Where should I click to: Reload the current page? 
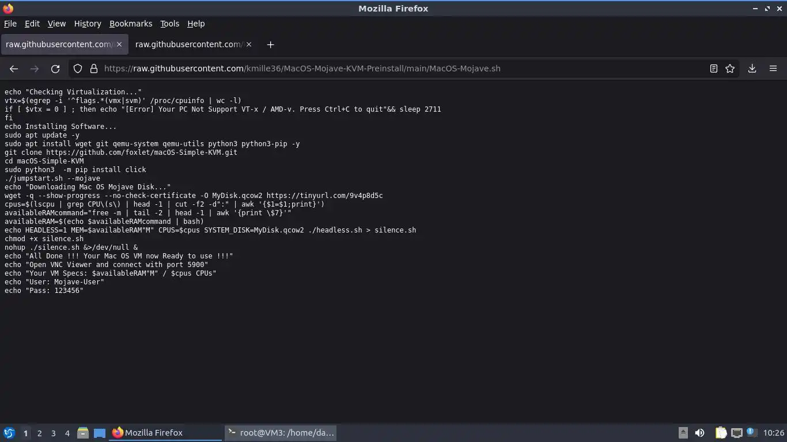(x=55, y=68)
